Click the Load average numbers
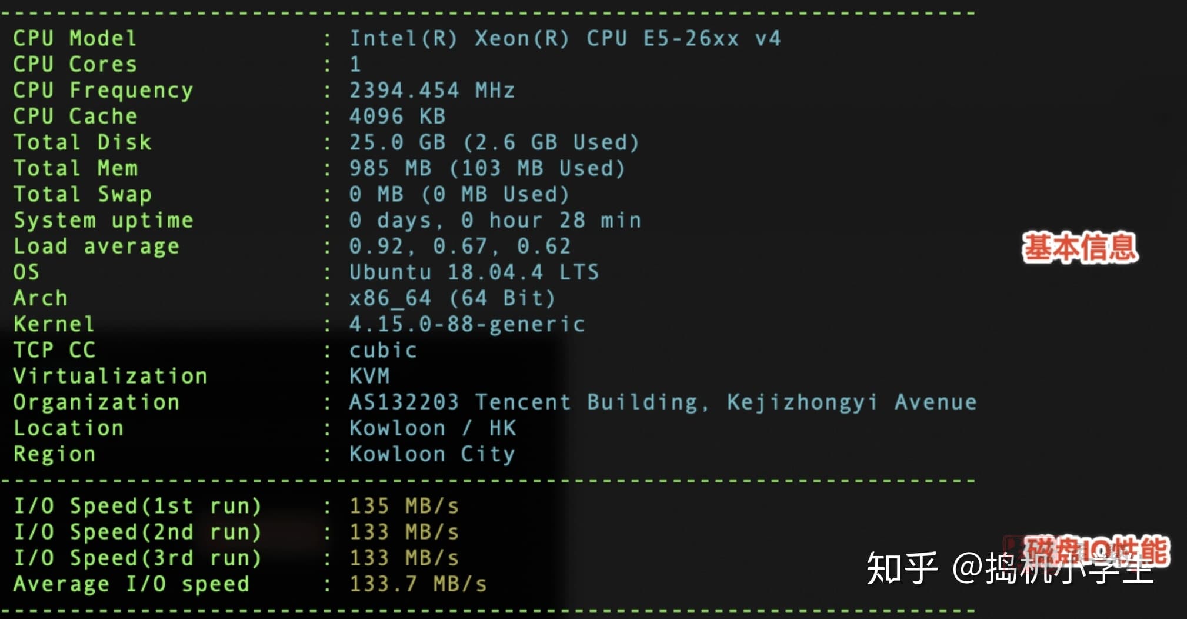Viewport: 1187px width, 619px height. (460, 246)
